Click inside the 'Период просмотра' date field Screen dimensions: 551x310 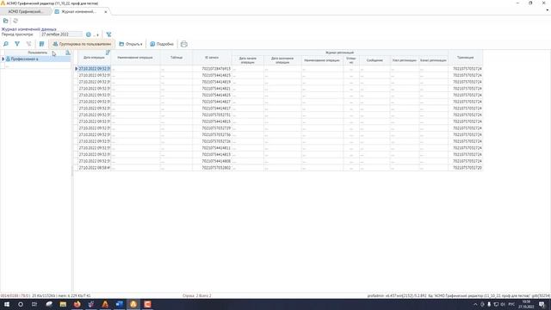coord(61,34)
